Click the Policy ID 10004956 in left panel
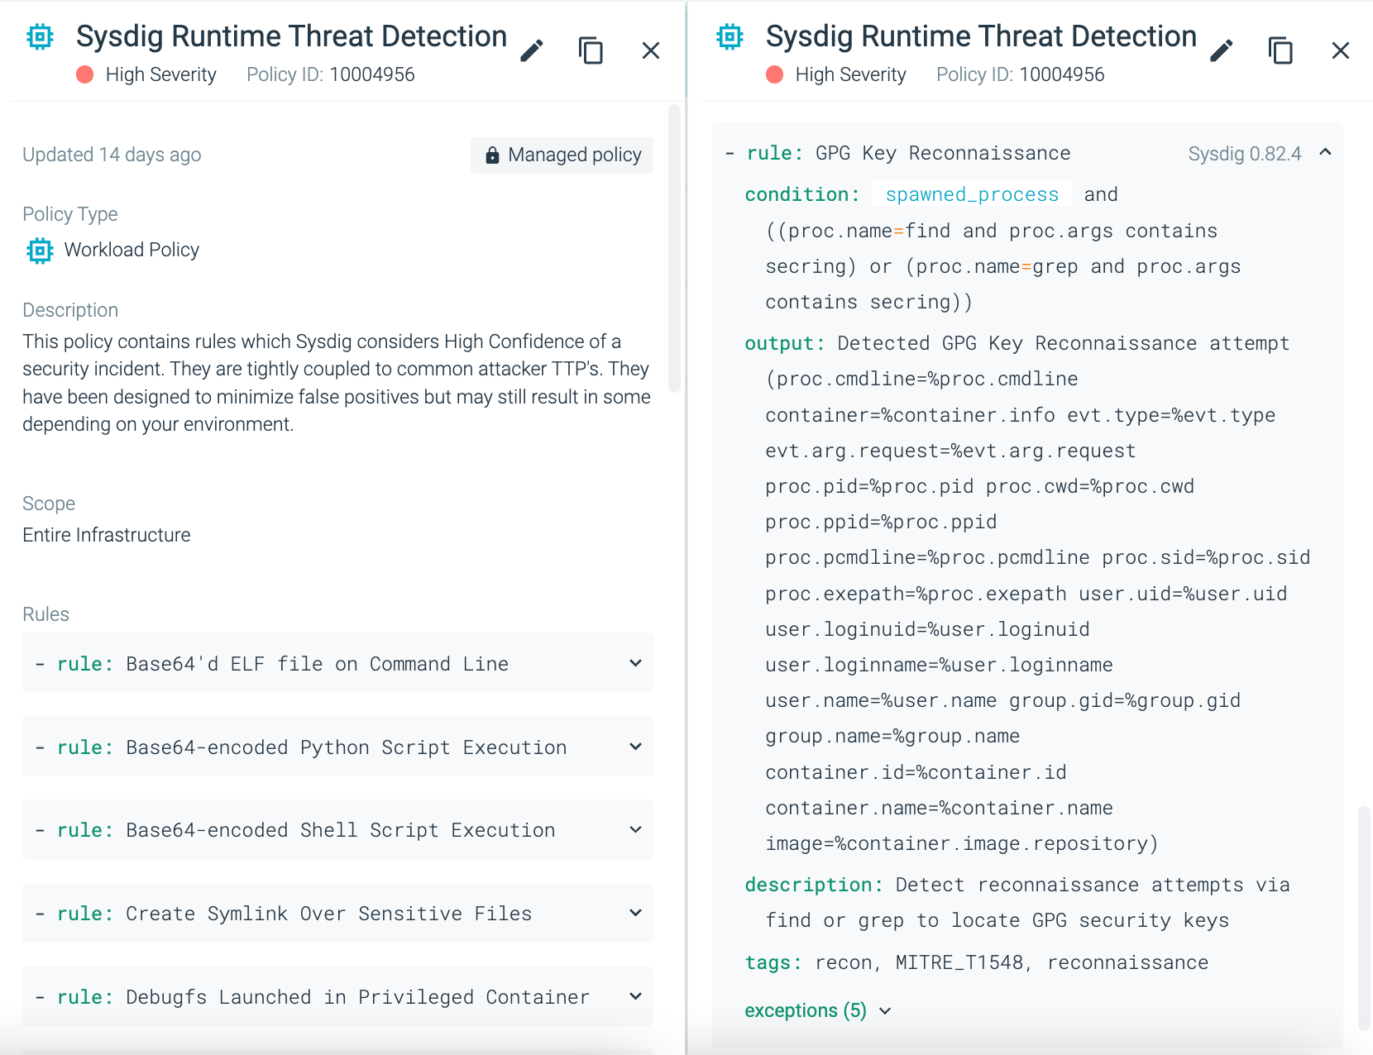This screenshot has height=1055, width=1373. point(331,75)
